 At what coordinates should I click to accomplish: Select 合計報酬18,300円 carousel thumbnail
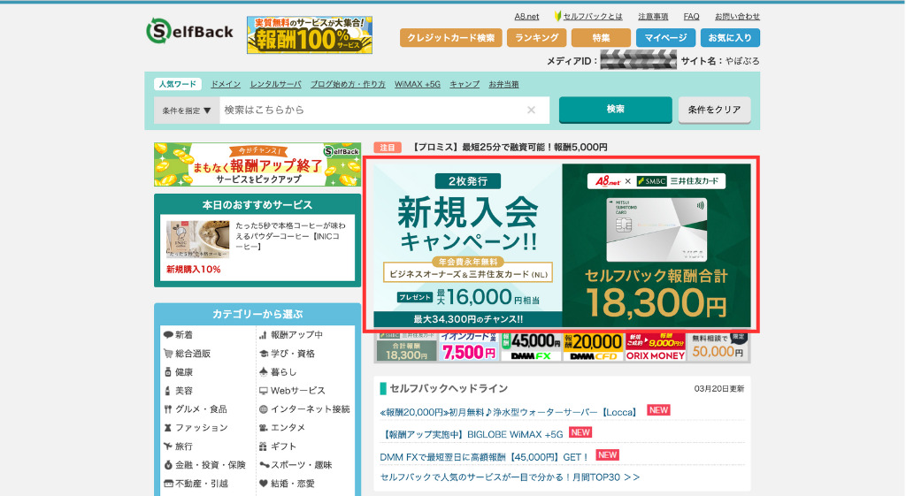click(x=406, y=347)
